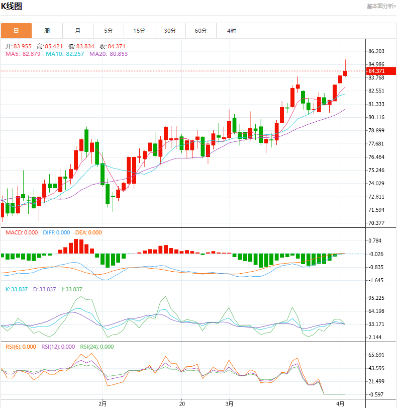Screen dimensions: 397x408
Task: Switch to the 5分 interval tab
Action: pos(109,31)
